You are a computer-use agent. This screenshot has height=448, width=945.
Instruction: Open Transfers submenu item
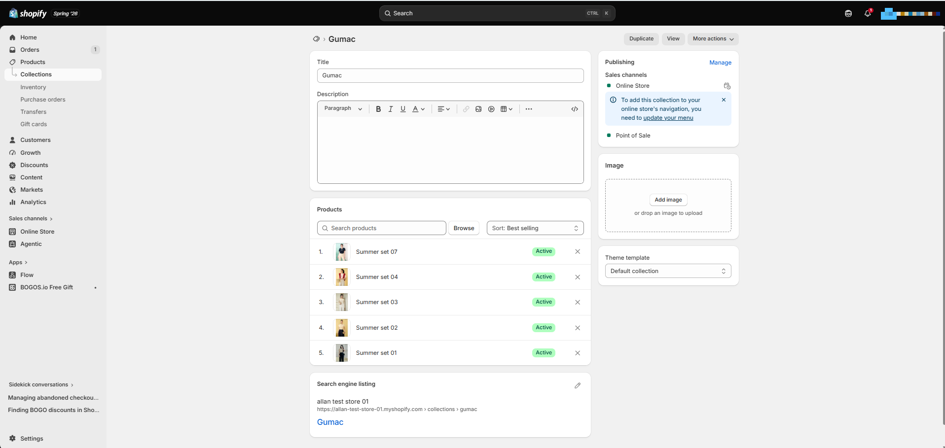pyautogui.click(x=34, y=112)
